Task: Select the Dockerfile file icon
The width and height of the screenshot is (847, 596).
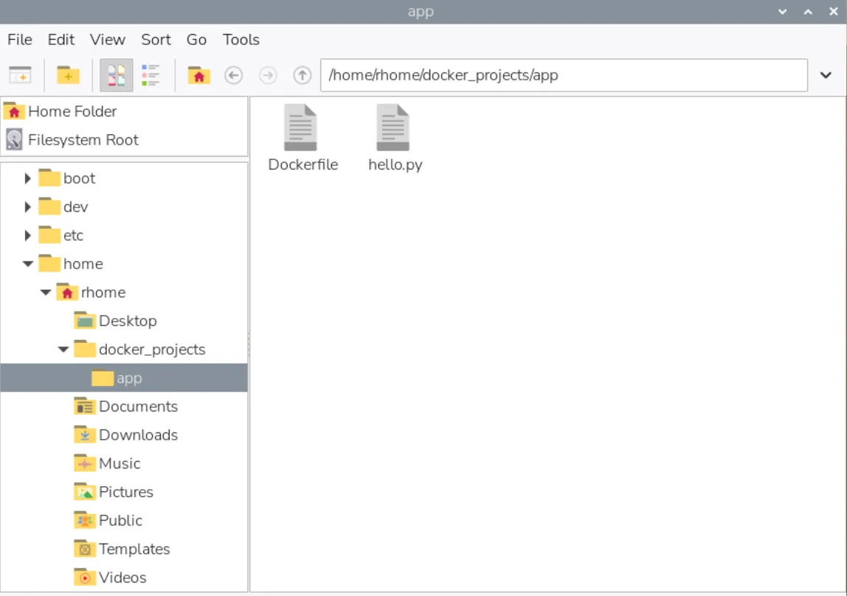Action: 300,128
